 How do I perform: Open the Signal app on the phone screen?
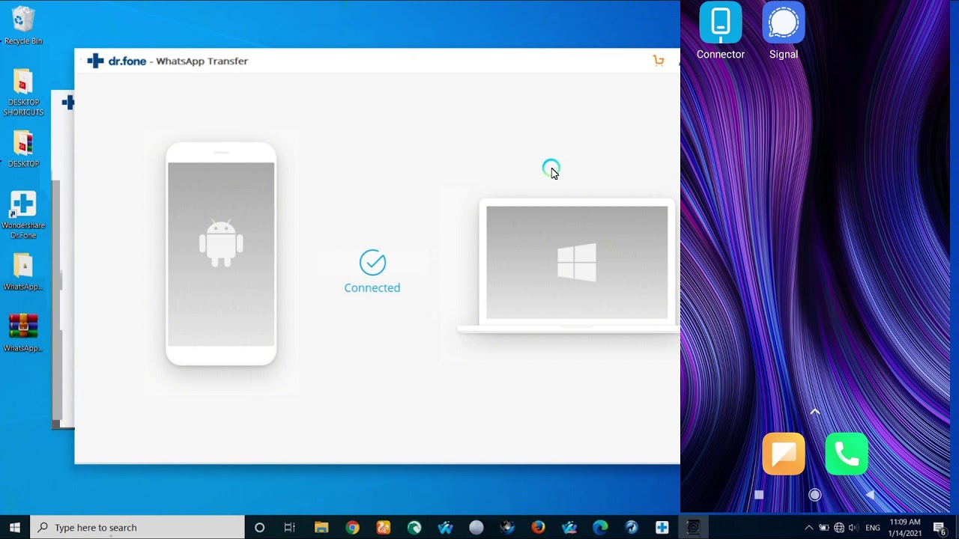point(784,31)
